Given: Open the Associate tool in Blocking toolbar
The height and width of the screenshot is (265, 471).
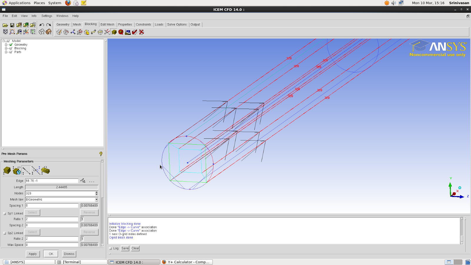Looking at the screenshot, I should coord(87,32).
